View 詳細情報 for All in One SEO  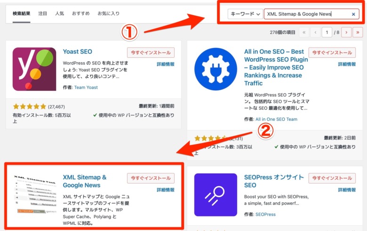pyautogui.click(x=347, y=64)
